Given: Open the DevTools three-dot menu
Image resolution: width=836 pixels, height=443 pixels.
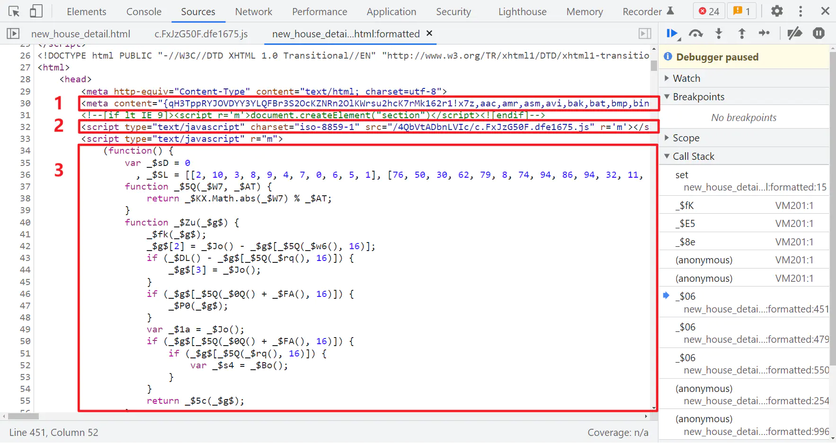Looking at the screenshot, I should [800, 11].
